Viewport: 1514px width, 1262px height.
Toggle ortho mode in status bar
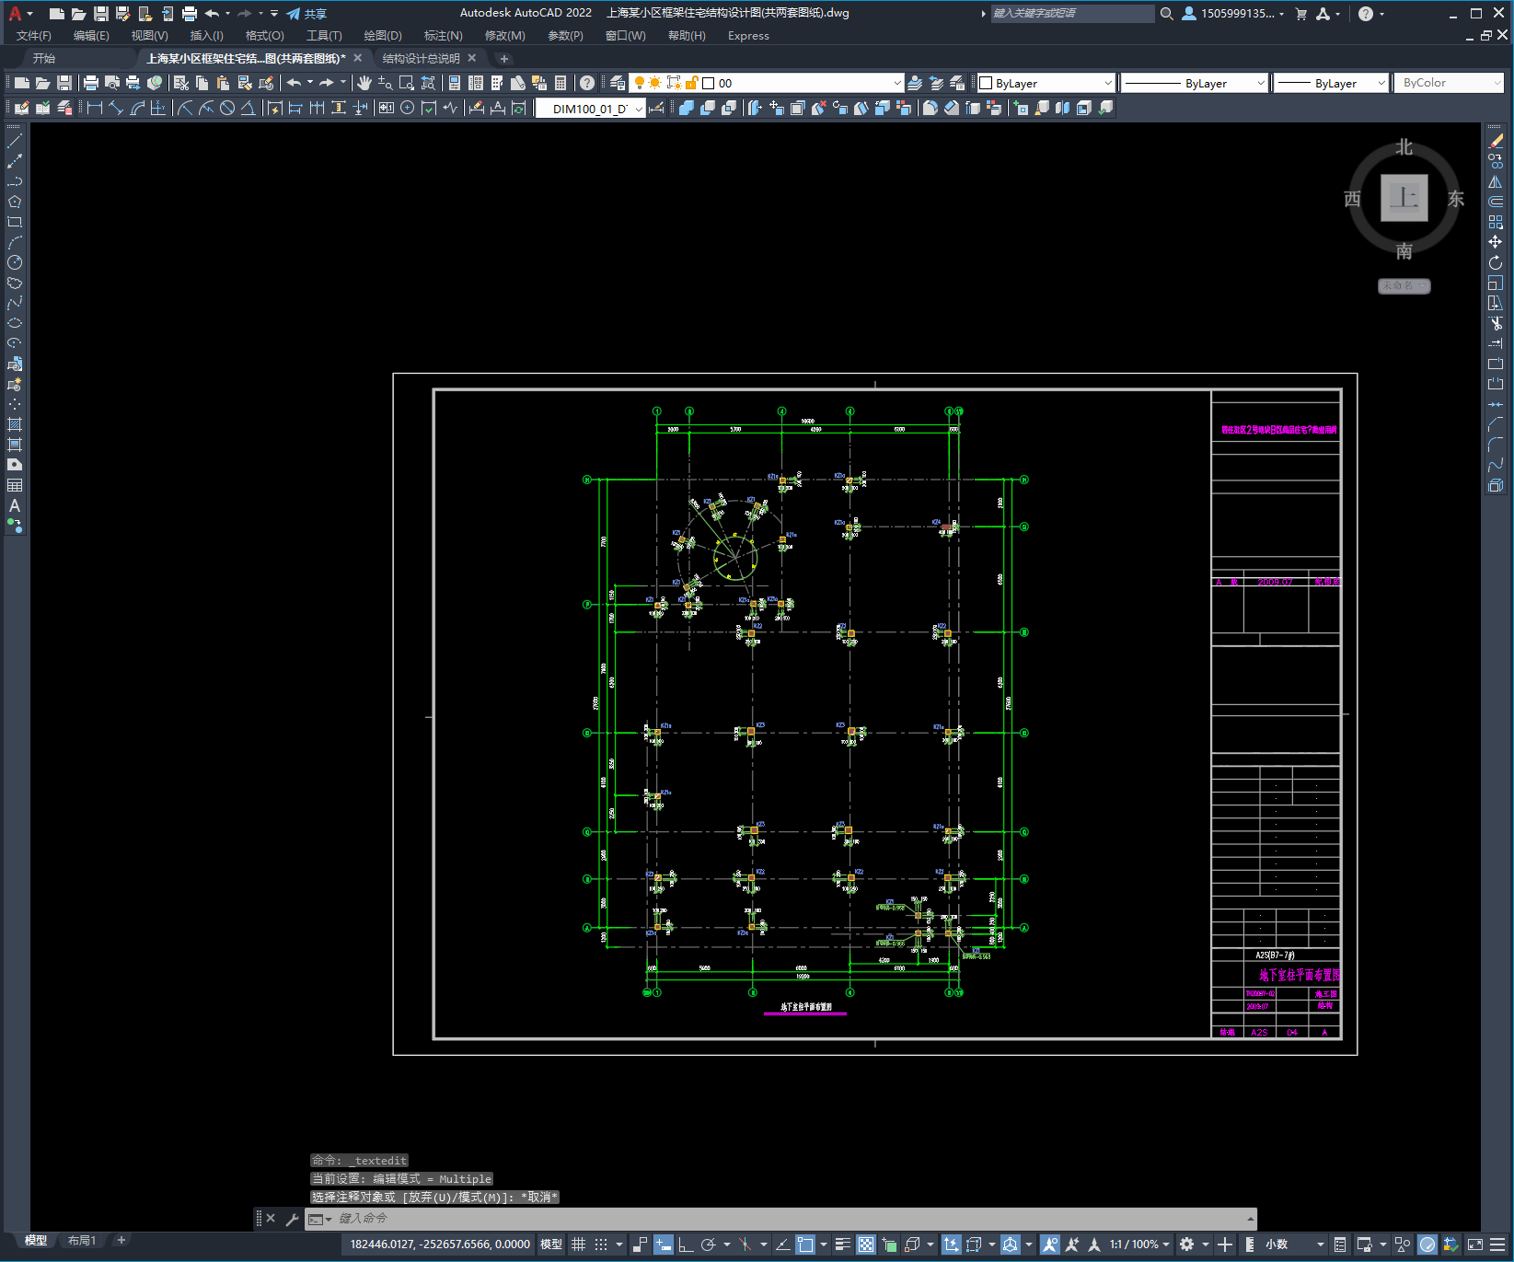click(686, 1245)
